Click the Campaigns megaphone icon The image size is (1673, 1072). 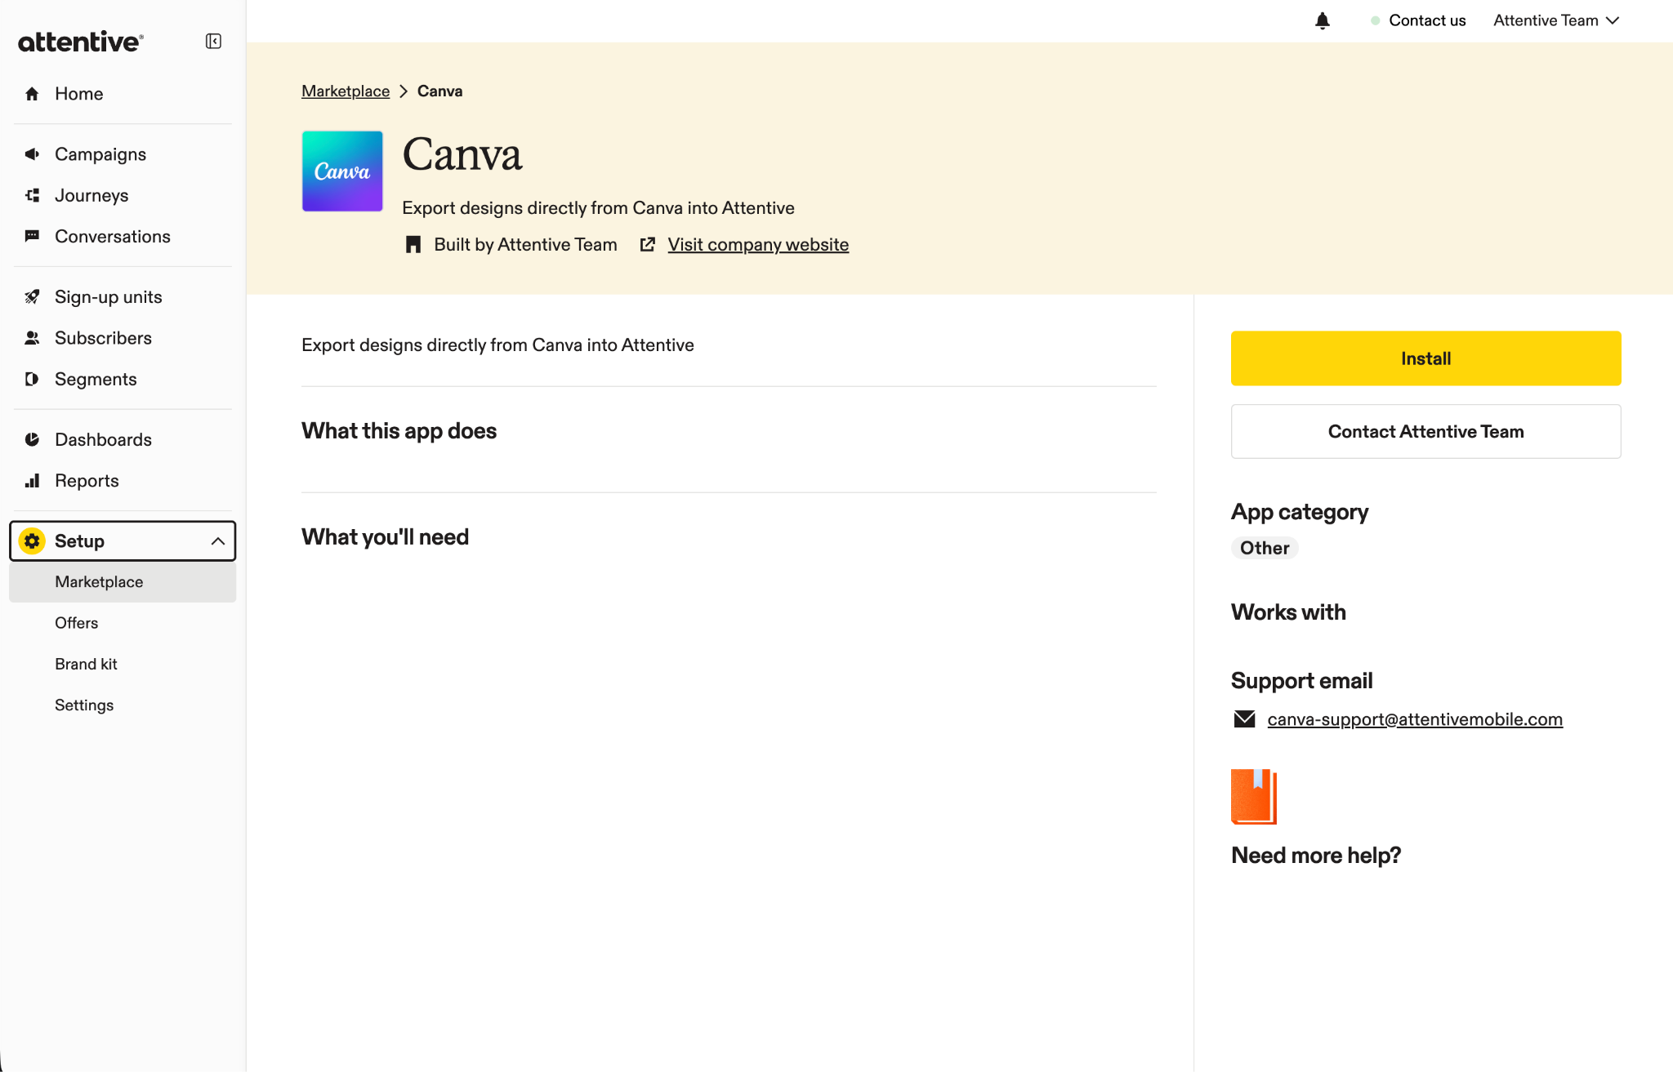32,154
